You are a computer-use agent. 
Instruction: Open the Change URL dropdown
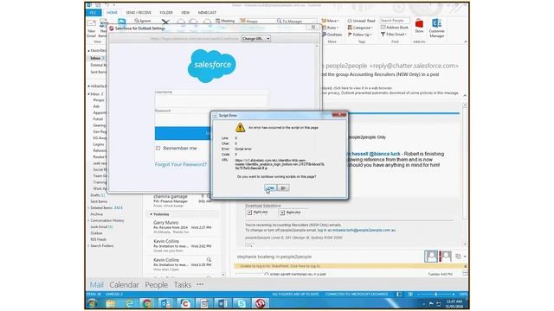point(256,38)
